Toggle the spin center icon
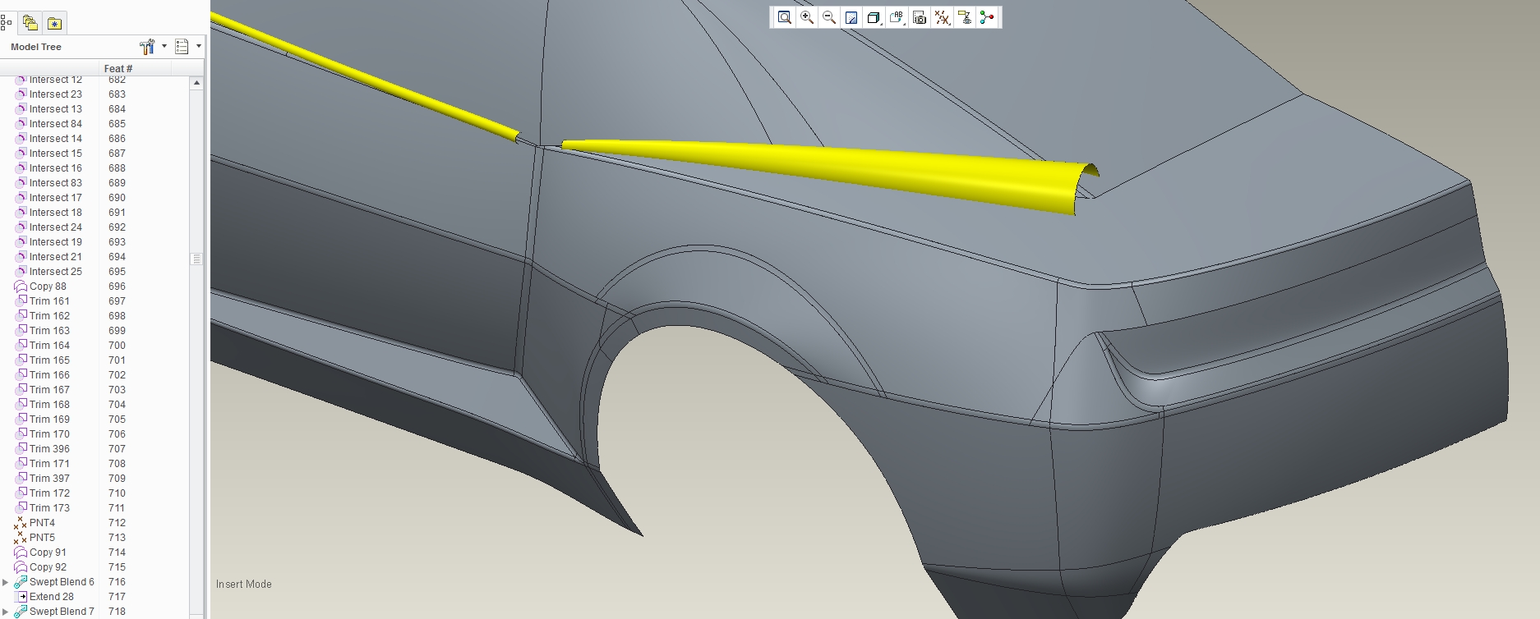The height and width of the screenshot is (619, 1540). (x=987, y=17)
